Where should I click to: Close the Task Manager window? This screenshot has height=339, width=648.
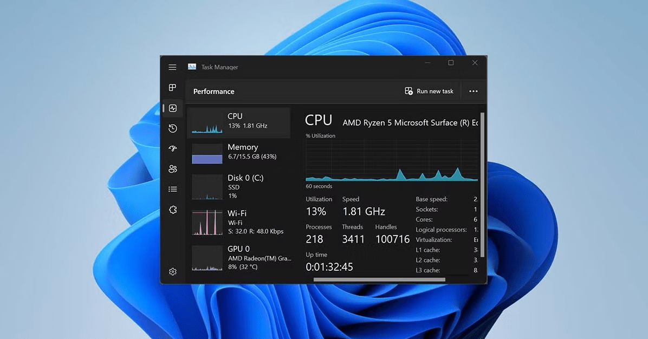click(475, 63)
